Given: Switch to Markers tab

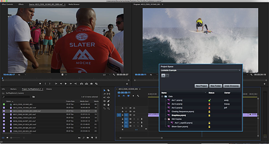Looking at the screenshot, I should click(13, 89).
